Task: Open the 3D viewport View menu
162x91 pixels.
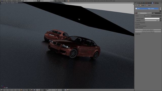Action: (x=6, y=90)
